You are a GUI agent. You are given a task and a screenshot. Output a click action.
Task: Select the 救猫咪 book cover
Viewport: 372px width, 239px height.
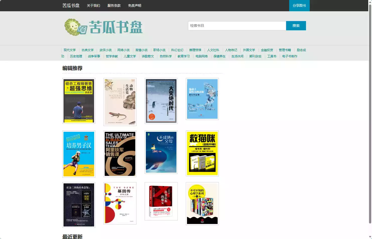click(x=202, y=153)
